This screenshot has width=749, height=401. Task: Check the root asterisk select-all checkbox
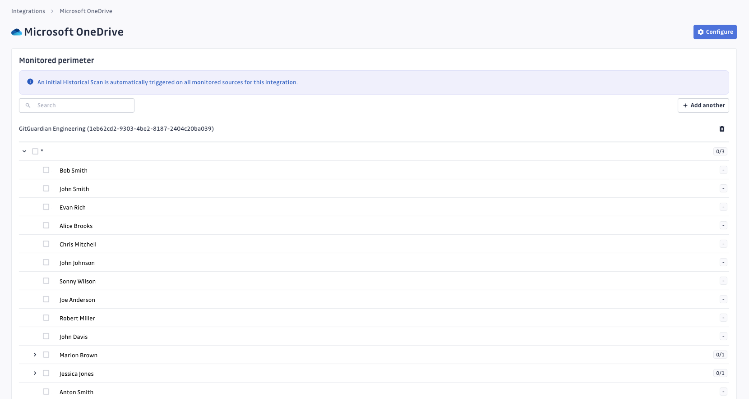tap(35, 151)
